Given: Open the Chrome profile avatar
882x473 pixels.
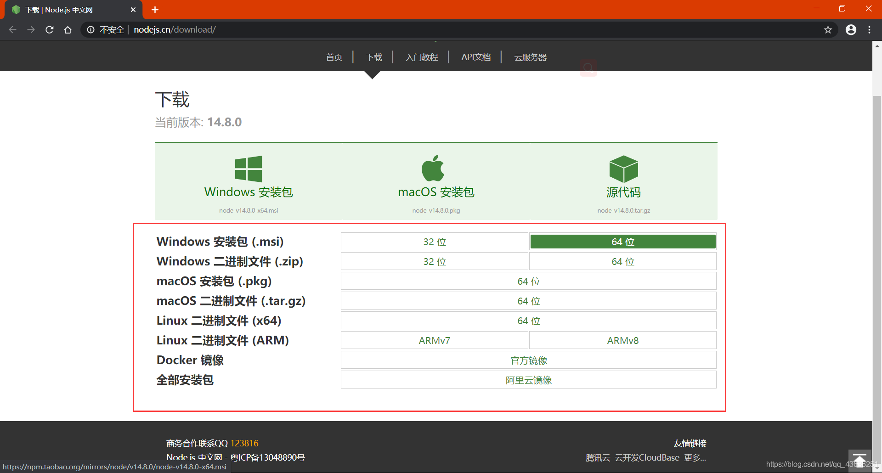Looking at the screenshot, I should [x=851, y=30].
